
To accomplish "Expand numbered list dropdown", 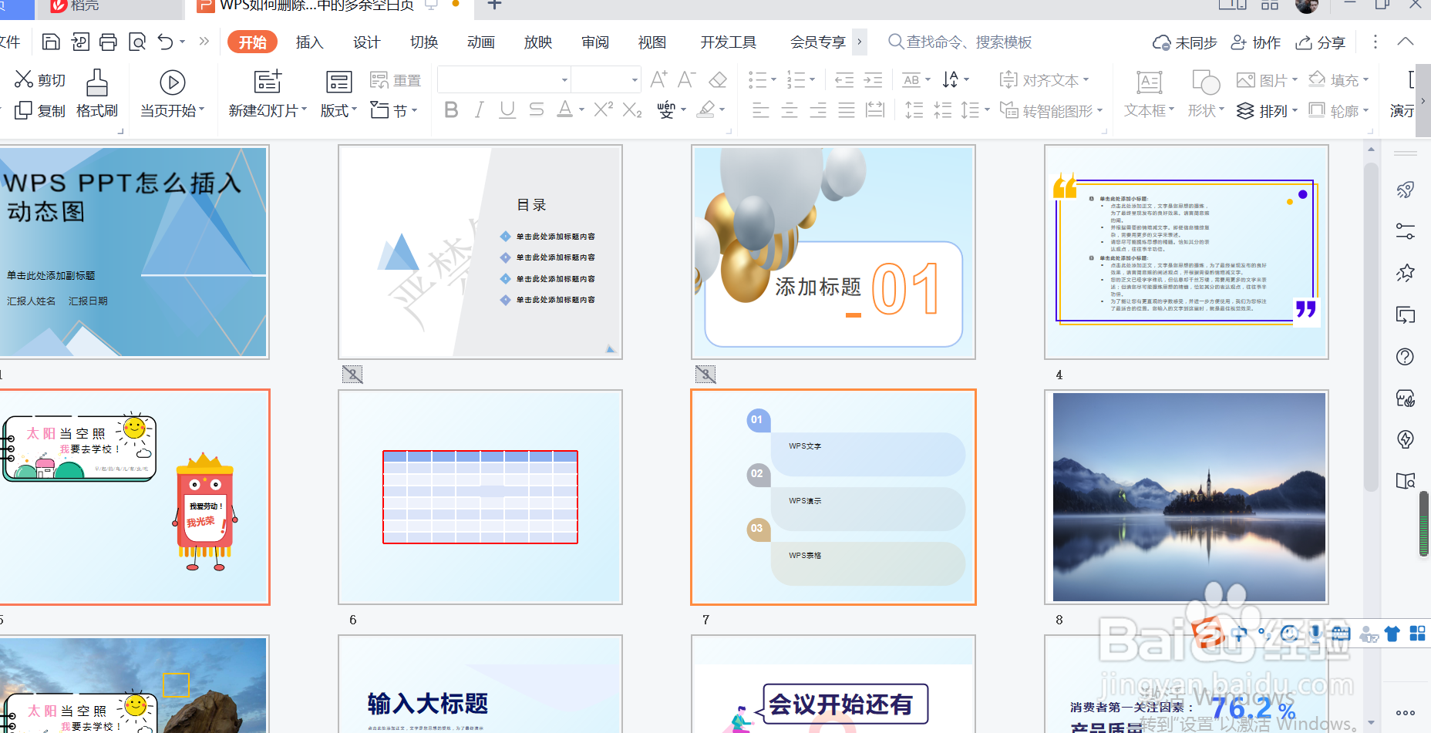I will tap(811, 79).
